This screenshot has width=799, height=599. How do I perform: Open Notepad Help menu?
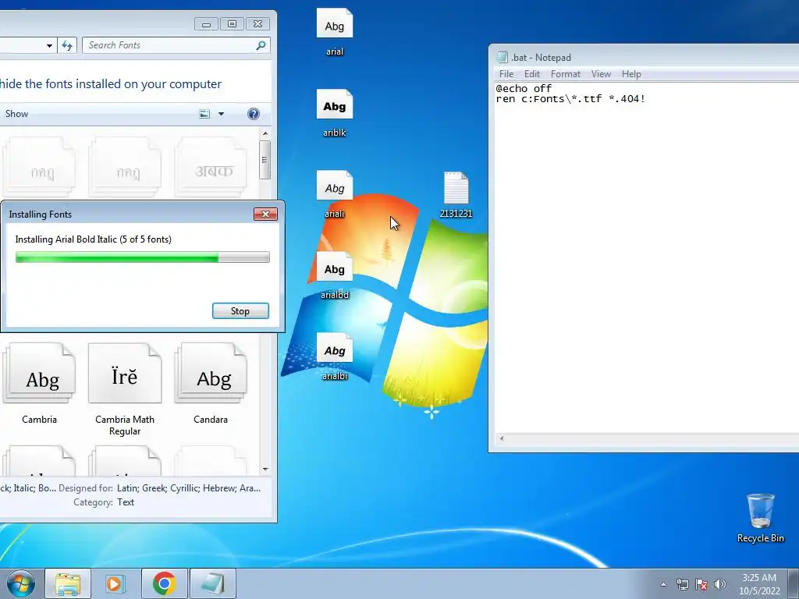[630, 74]
